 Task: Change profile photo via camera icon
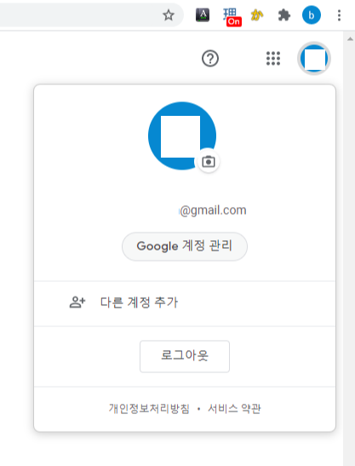(x=209, y=162)
